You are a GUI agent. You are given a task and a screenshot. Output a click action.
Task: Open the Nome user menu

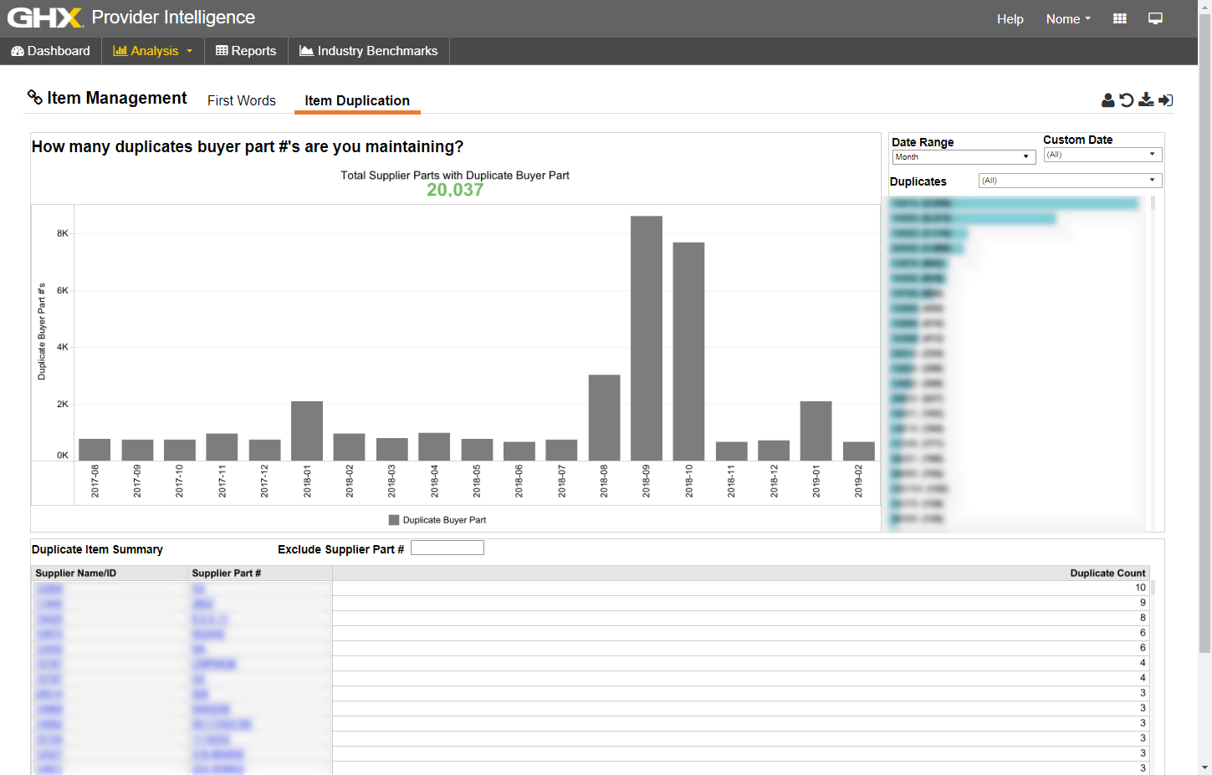pos(1068,19)
